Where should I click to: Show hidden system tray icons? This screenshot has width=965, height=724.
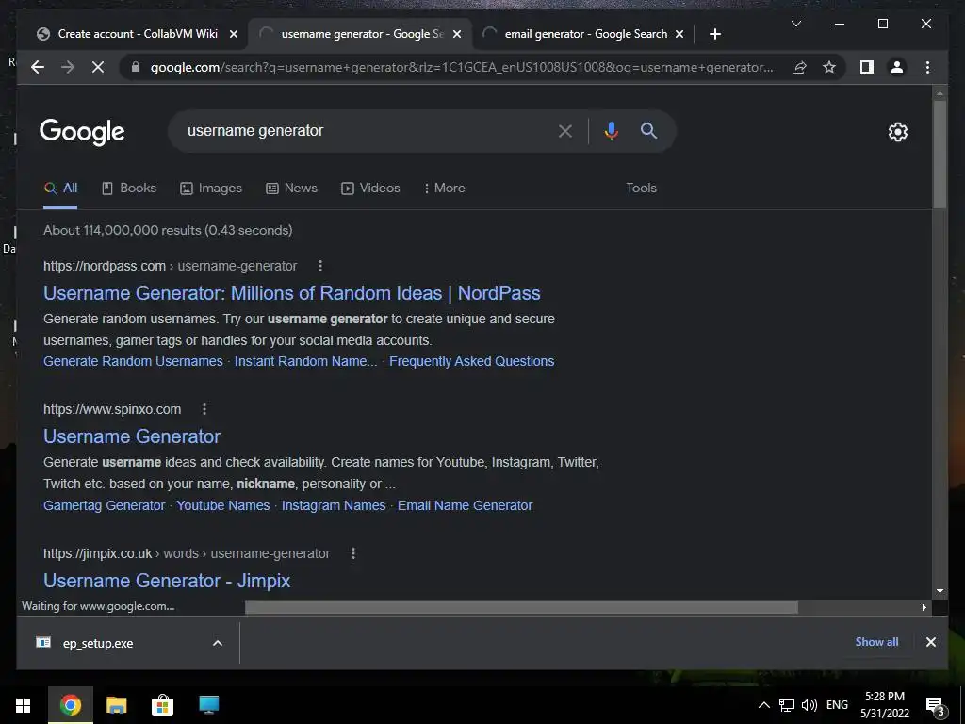tap(763, 705)
